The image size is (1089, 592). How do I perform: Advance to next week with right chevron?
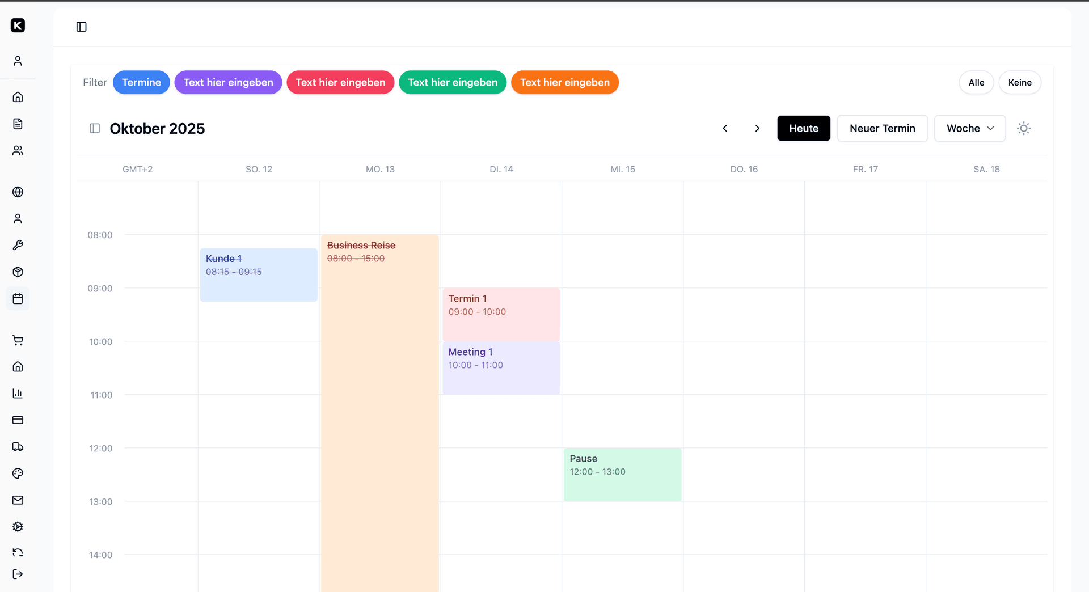(757, 129)
